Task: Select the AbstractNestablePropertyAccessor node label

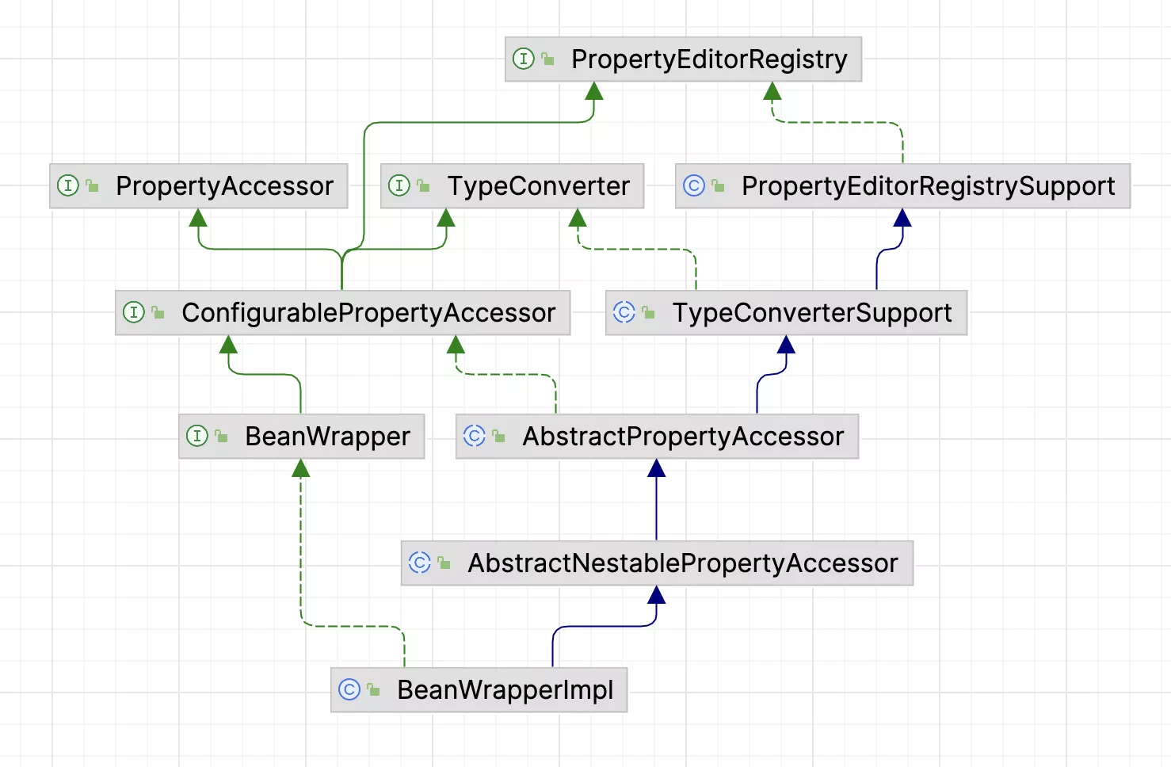Action: [683, 563]
